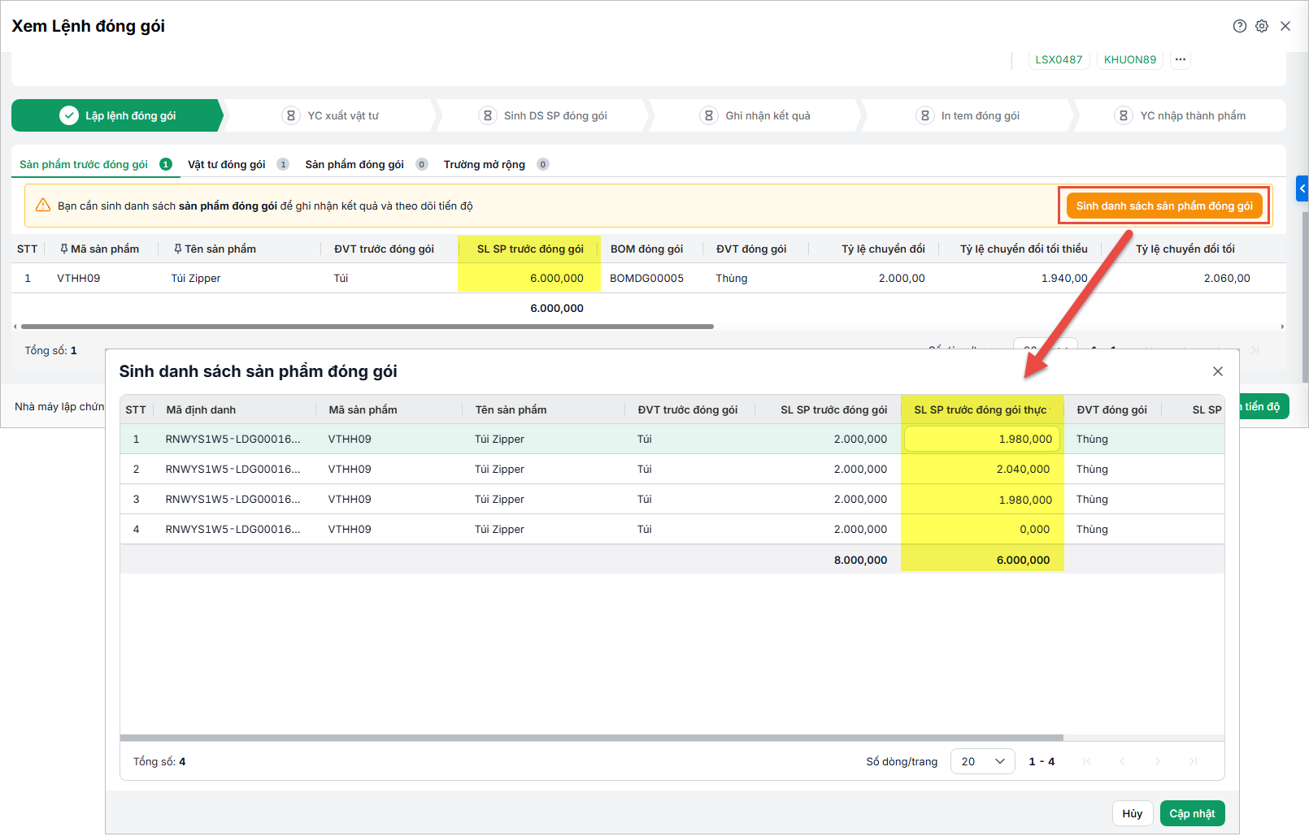Click pin icon beside Tên sản phẩm column
This screenshot has width=1309, height=836.
click(x=177, y=249)
